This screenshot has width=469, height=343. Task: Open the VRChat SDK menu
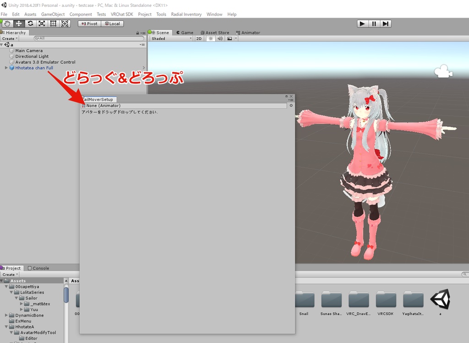coord(121,14)
